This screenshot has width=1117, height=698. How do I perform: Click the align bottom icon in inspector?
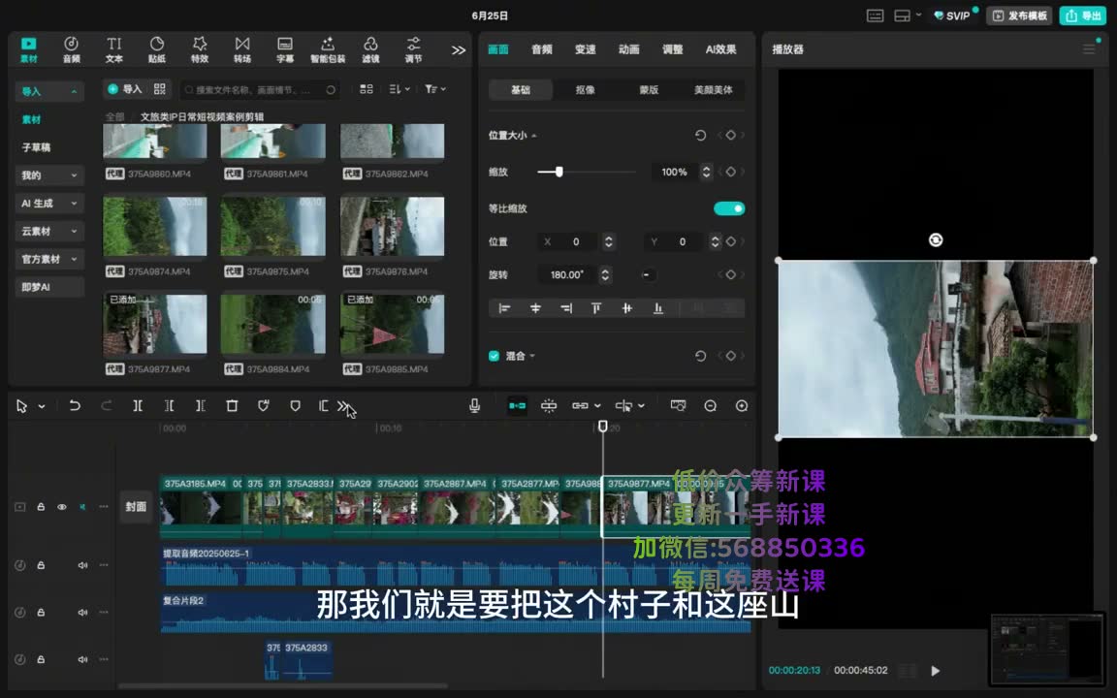point(658,307)
